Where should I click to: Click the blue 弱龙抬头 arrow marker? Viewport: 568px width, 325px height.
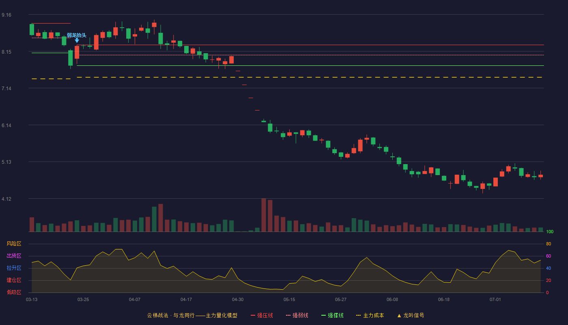pos(77,41)
